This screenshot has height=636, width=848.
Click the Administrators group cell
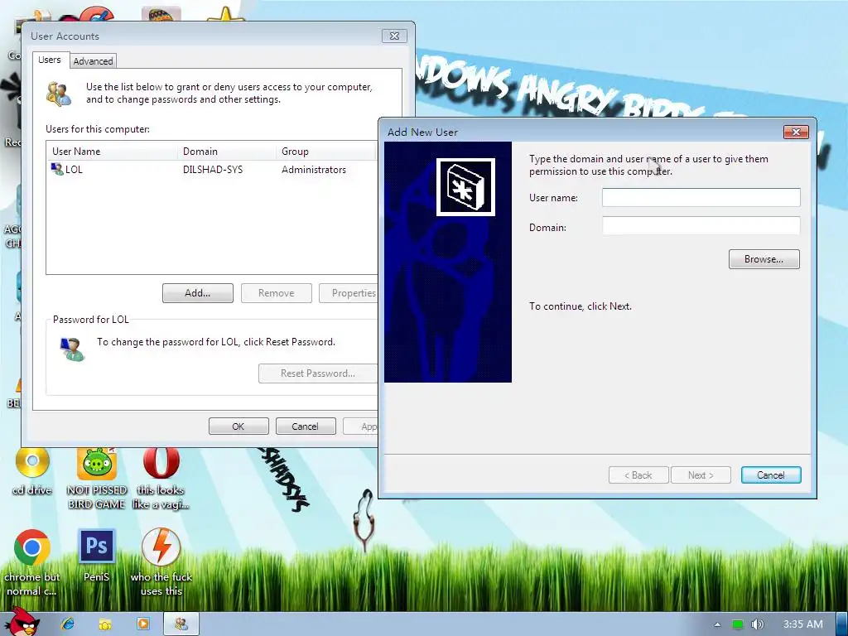(x=314, y=170)
